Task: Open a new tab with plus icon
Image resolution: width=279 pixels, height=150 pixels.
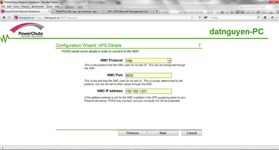Action: (x=157, y=11)
